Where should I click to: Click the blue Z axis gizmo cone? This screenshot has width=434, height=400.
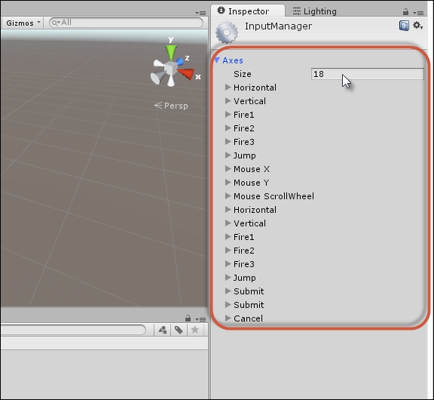pos(180,62)
